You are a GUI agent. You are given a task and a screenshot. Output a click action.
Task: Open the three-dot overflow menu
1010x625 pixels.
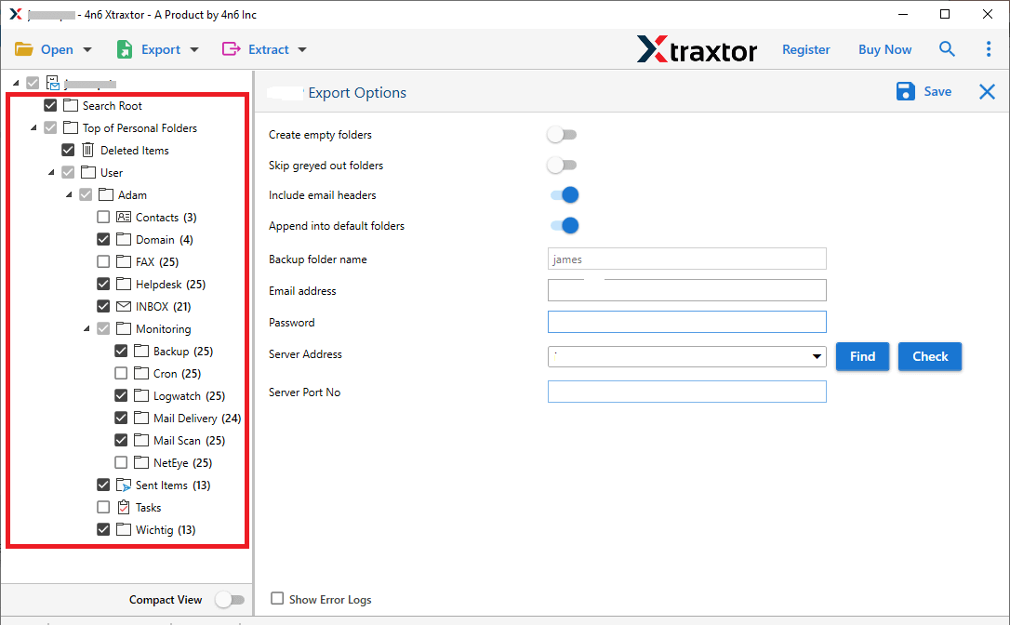(989, 48)
